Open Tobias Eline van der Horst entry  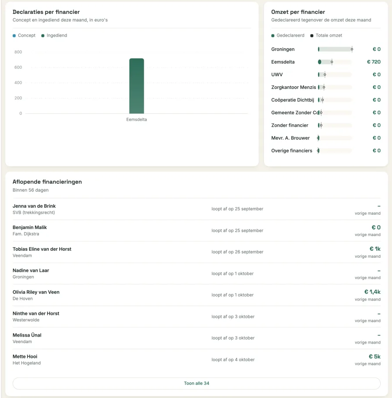196,252
